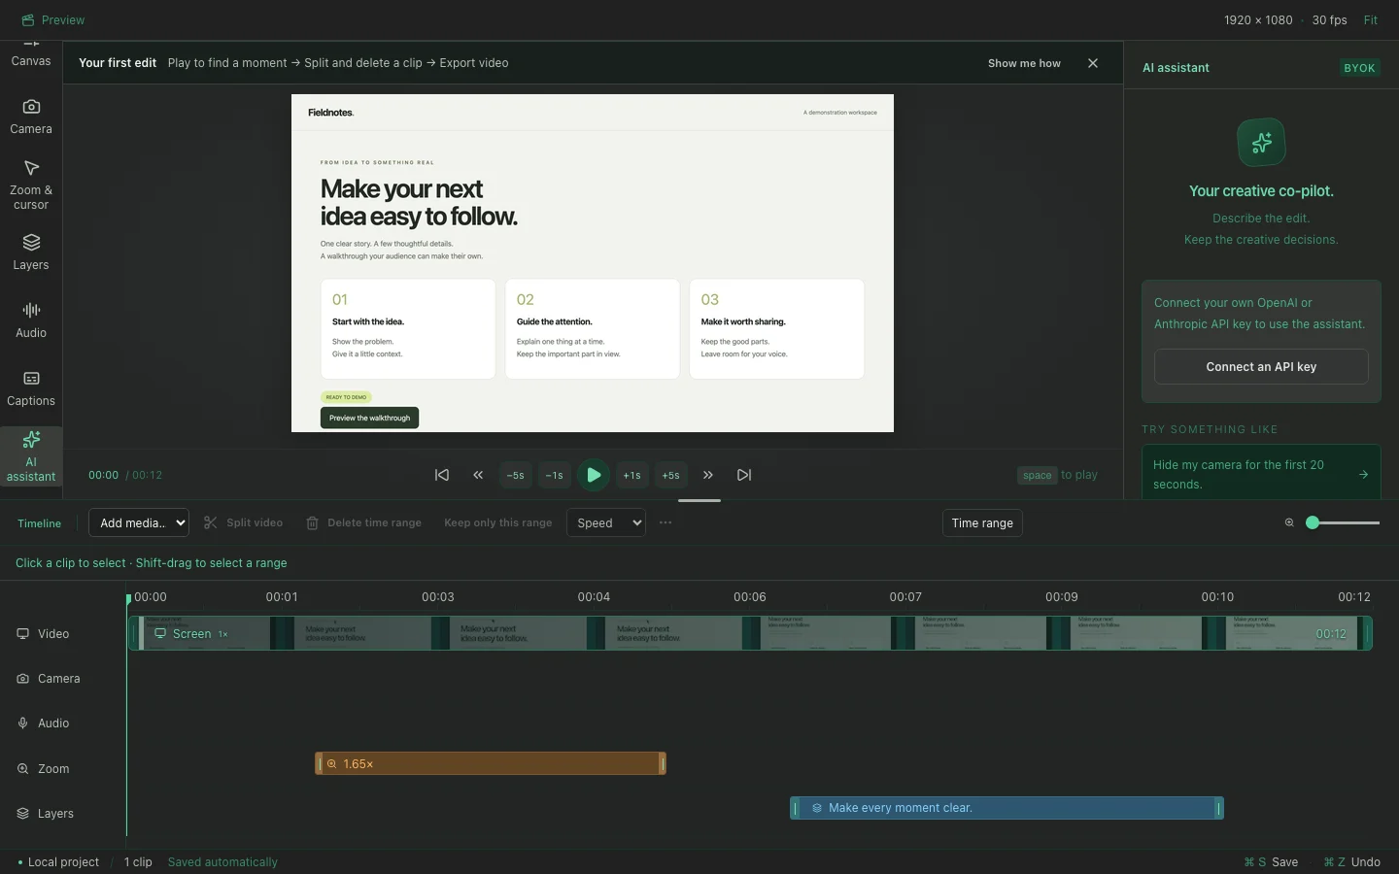The height and width of the screenshot is (874, 1399).
Task: Click the Zoom track label
Action: [x=44, y=769]
